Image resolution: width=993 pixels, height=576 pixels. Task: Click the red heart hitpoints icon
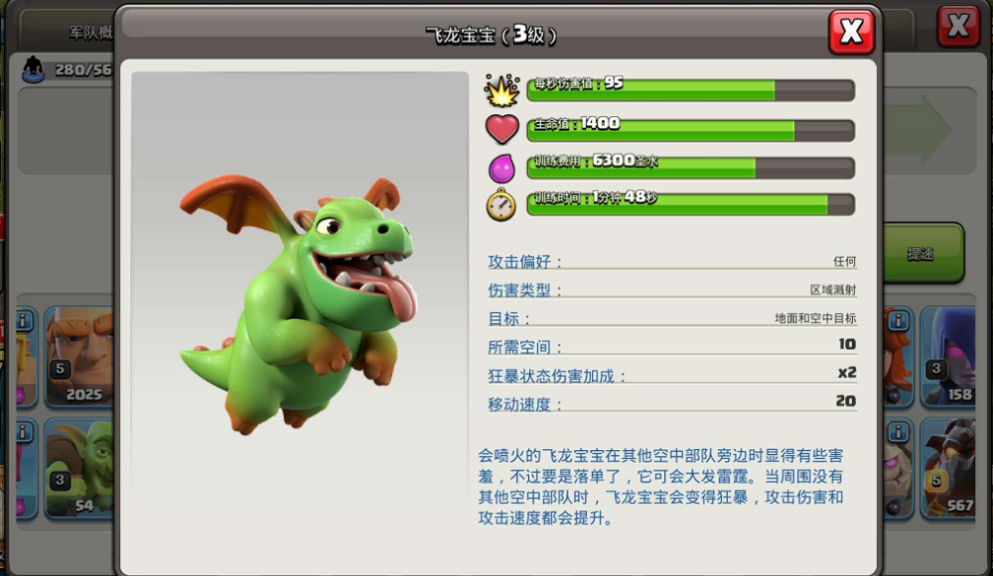[502, 128]
